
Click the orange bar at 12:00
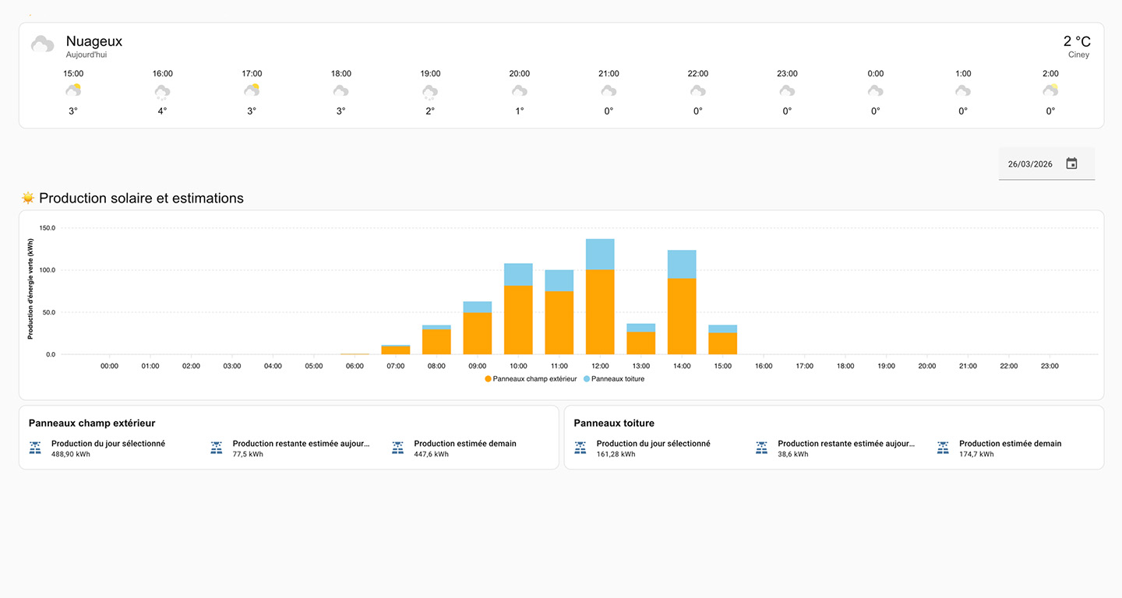click(600, 311)
